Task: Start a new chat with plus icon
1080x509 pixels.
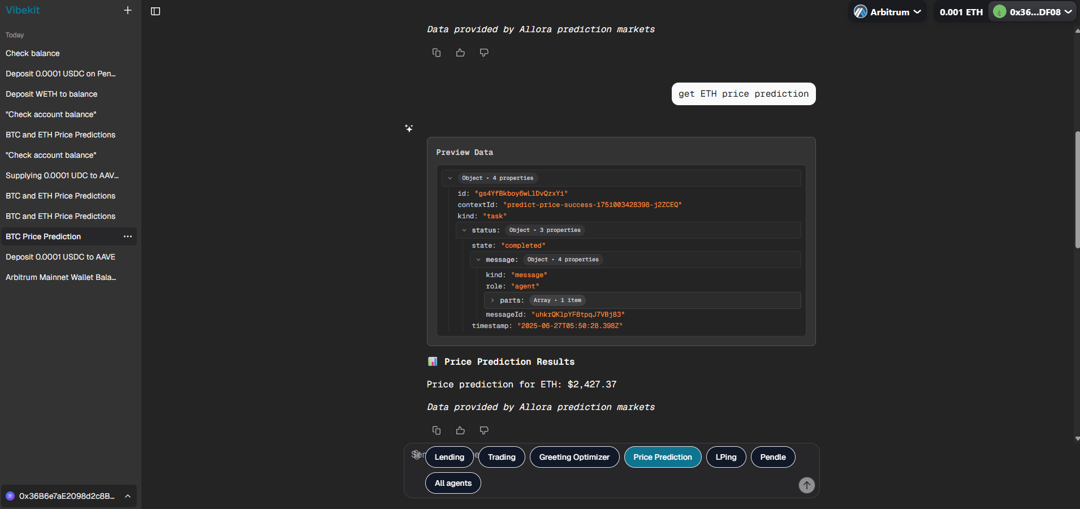Action: click(128, 10)
